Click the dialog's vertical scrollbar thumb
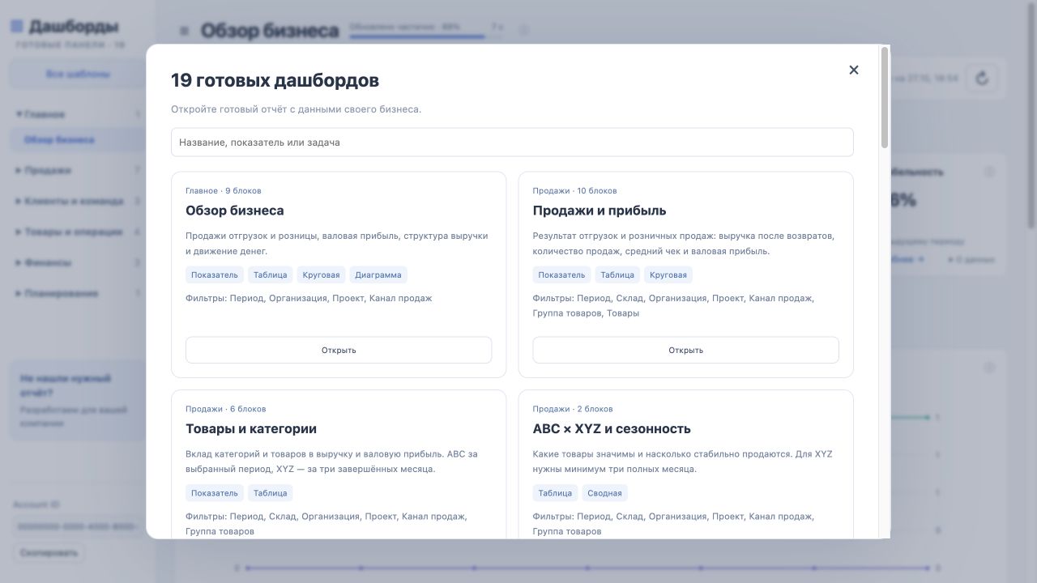Screen dimensions: 1037x583 [x=885, y=97]
